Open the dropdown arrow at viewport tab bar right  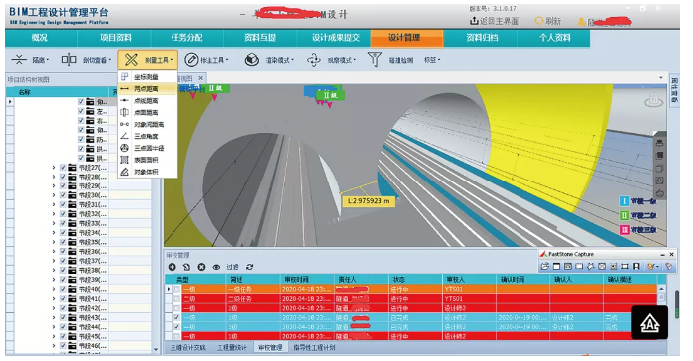point(661,78)
